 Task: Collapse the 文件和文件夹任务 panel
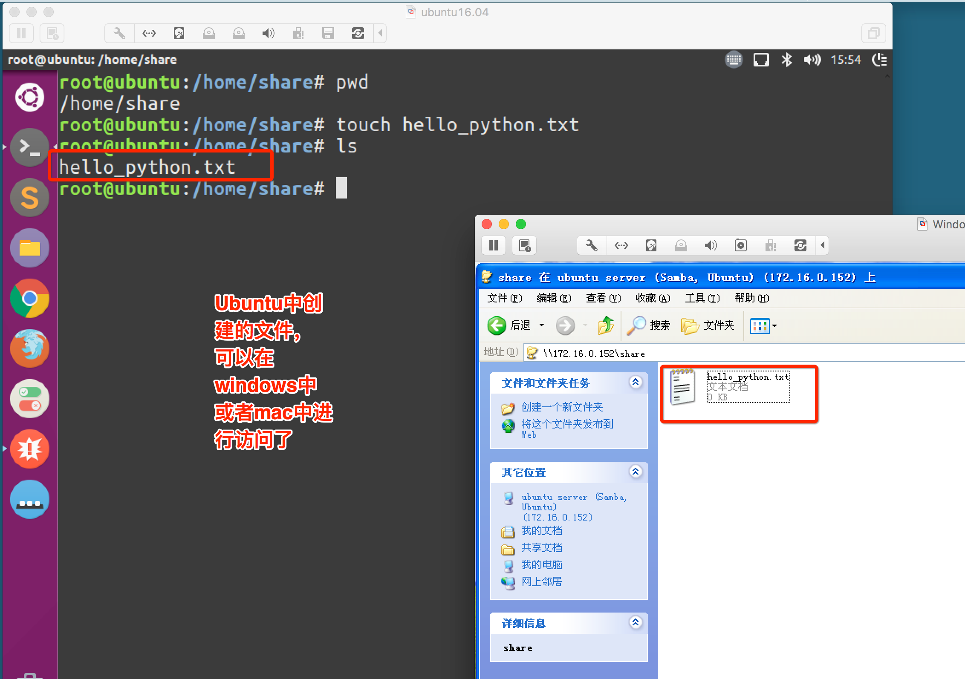pos(635,382)
